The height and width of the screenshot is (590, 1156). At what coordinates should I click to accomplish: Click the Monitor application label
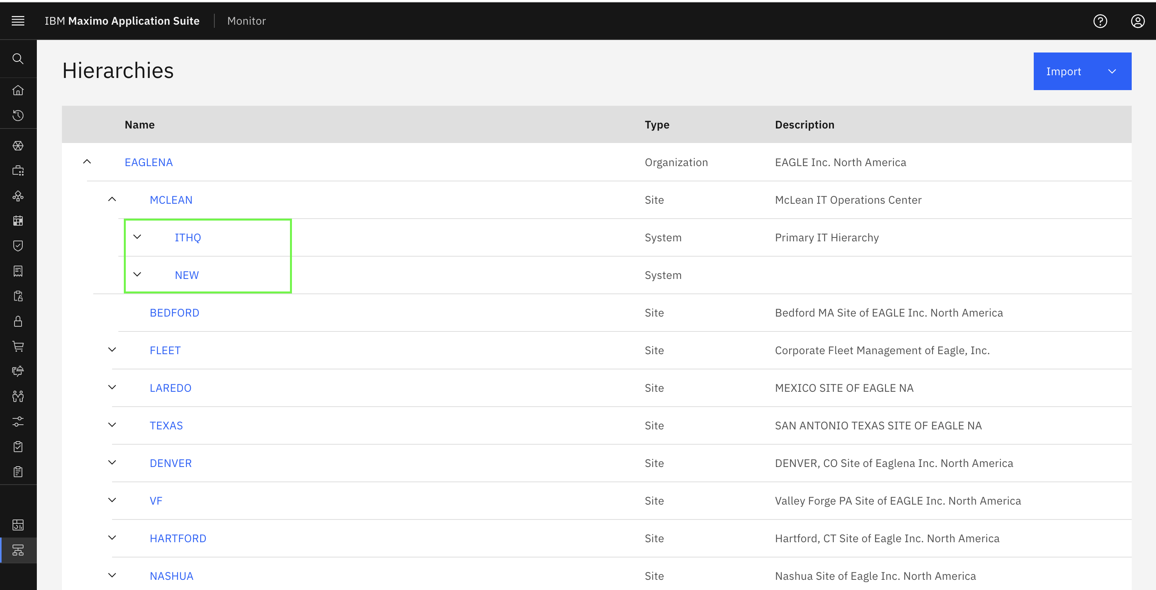click(x=246, y=21)
